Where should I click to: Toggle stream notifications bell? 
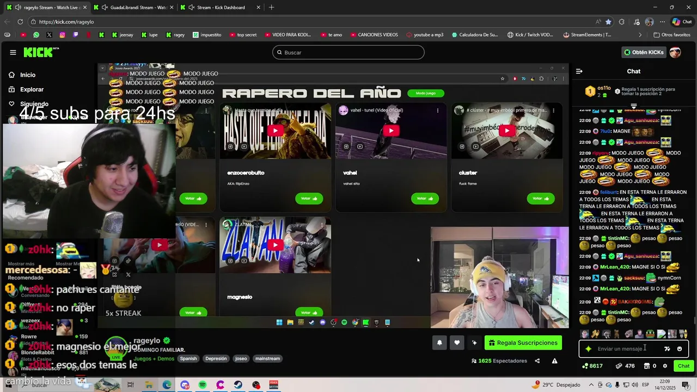(x=439, y=342)
